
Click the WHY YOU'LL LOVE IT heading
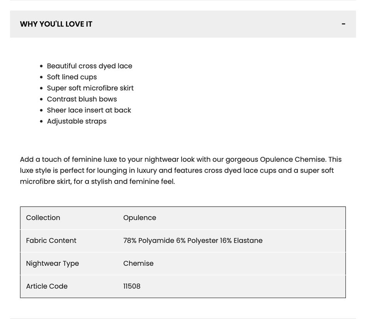(x=56, y=24)
